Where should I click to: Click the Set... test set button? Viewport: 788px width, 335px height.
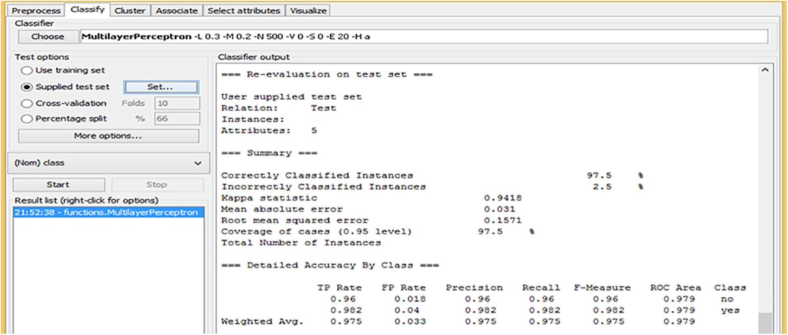161,87
